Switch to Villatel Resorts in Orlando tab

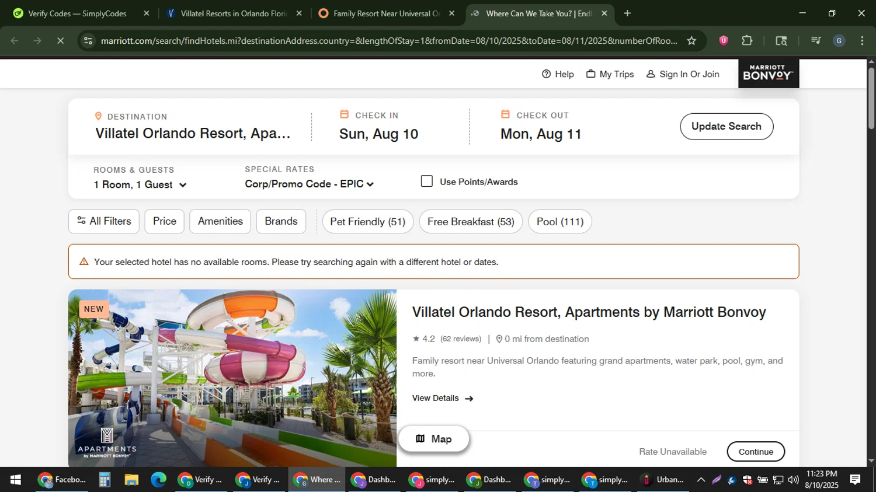232,13
